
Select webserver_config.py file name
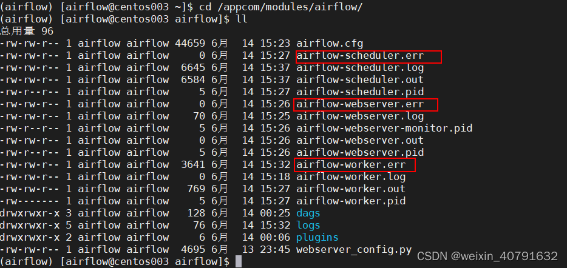[354, 250]
